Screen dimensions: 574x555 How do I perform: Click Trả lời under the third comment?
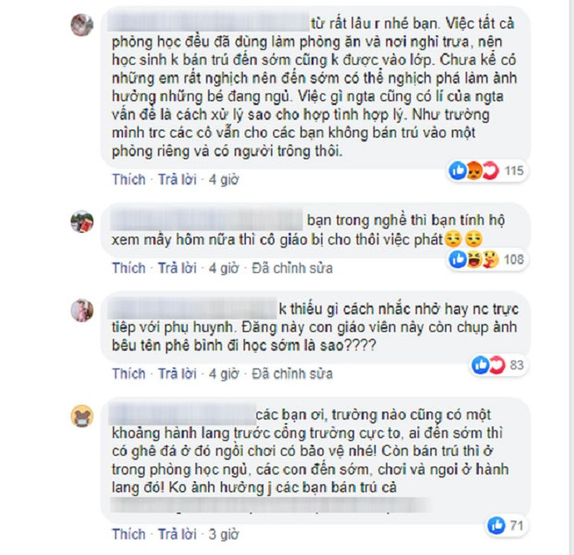pyautogui.click(x=177, y=374)
